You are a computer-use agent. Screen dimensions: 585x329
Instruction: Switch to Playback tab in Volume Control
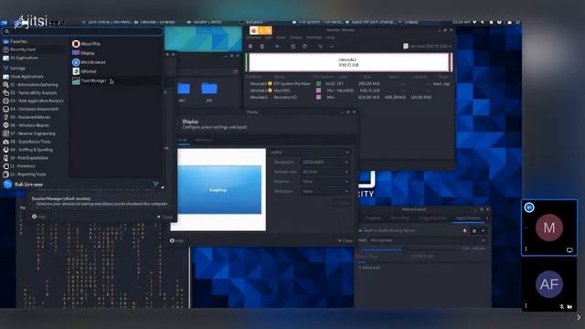[x=372, y=218]
